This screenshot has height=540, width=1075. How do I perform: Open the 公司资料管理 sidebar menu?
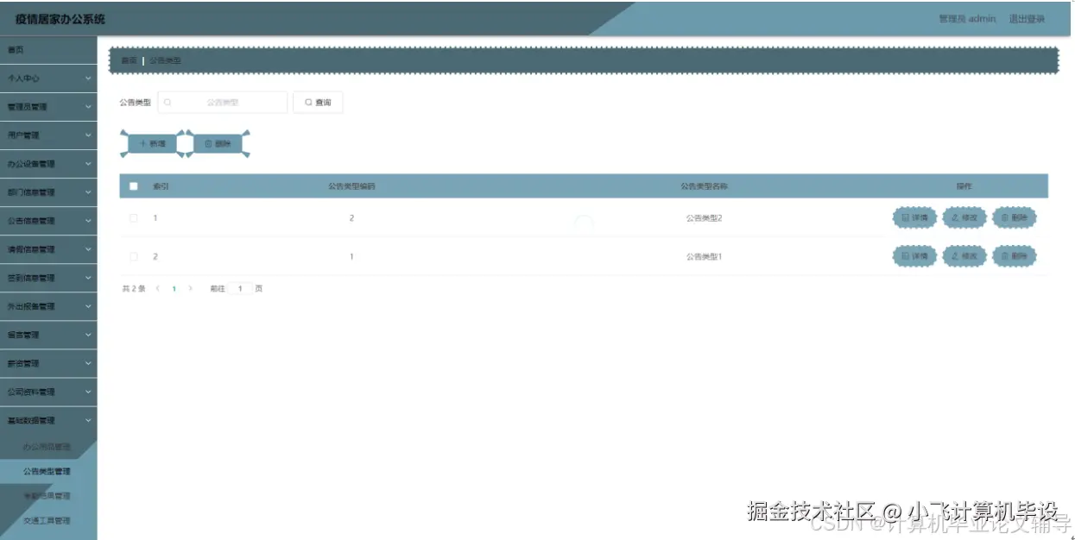(48, 392)
